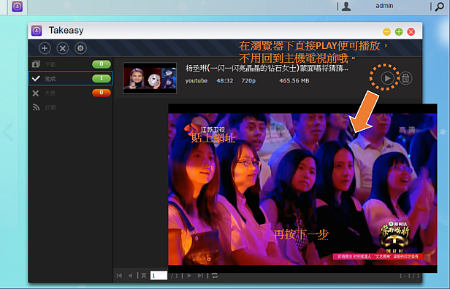Click the add download plus icon
Image resolution: width=450 pixels, height=289 pixels.
click(x=45, y=48)
